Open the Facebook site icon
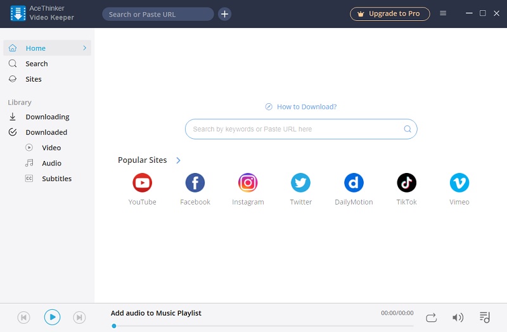 195,183
